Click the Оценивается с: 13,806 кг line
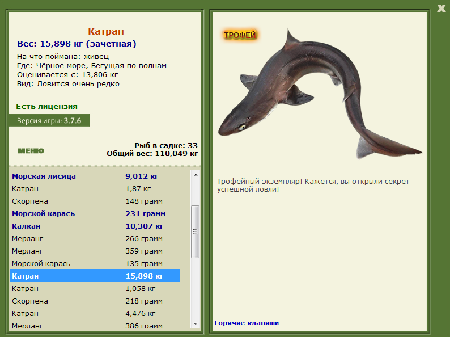Viewport: 450px width, 337px height. (67, 75)
